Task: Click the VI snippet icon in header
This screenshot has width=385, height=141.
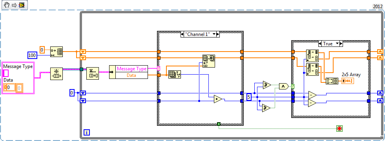Action: (x=22, y=5)
